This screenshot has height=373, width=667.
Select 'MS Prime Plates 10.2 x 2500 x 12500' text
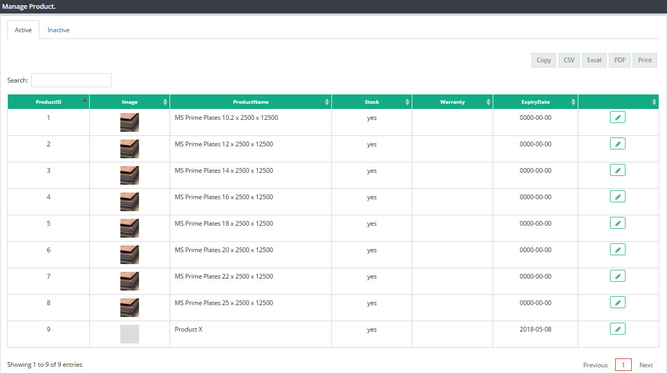[226, 118]
